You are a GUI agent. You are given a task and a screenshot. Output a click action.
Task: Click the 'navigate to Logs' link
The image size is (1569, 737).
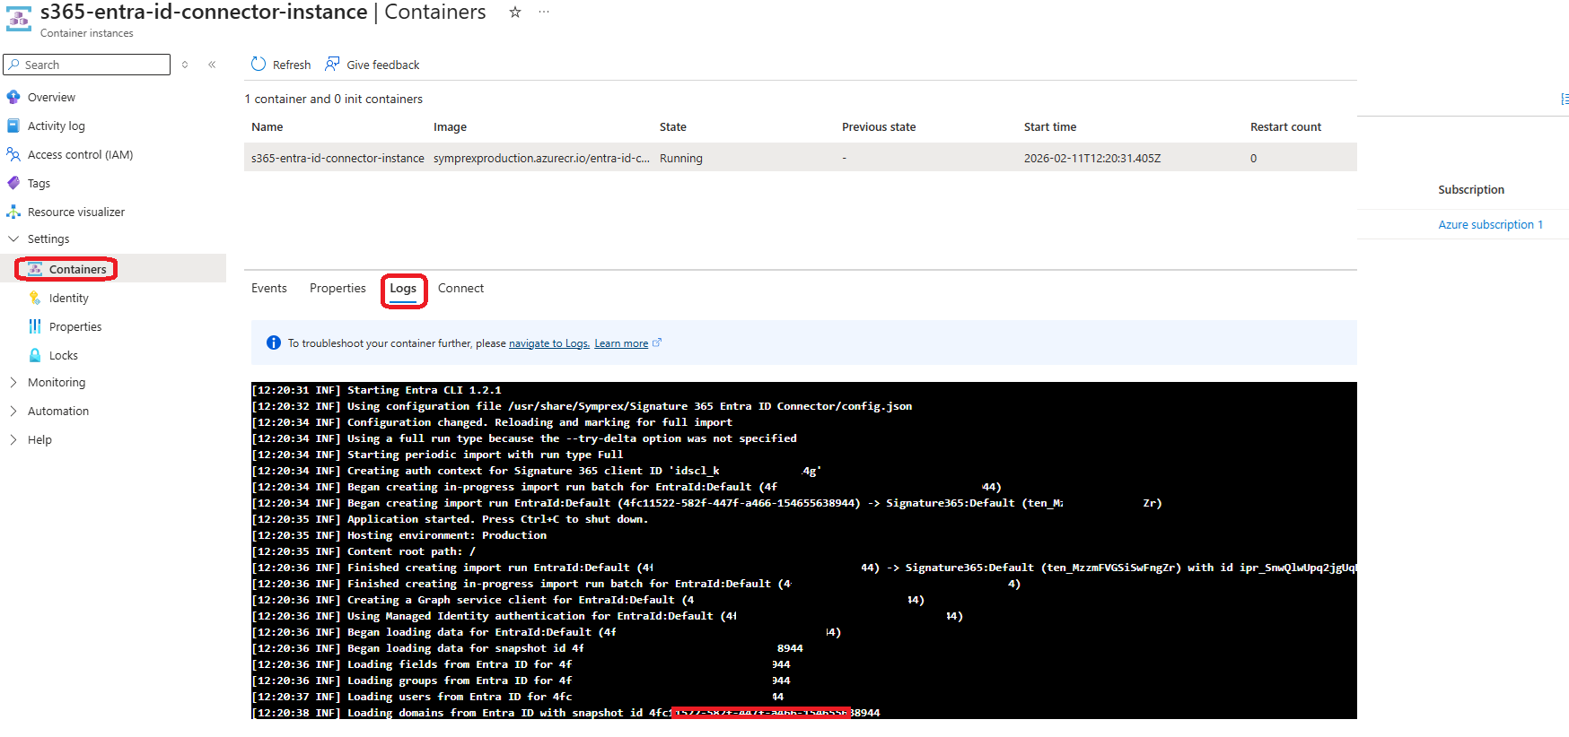[549, 343]
